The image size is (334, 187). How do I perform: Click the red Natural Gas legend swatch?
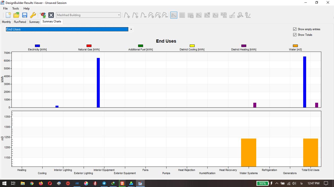[89, 46]
